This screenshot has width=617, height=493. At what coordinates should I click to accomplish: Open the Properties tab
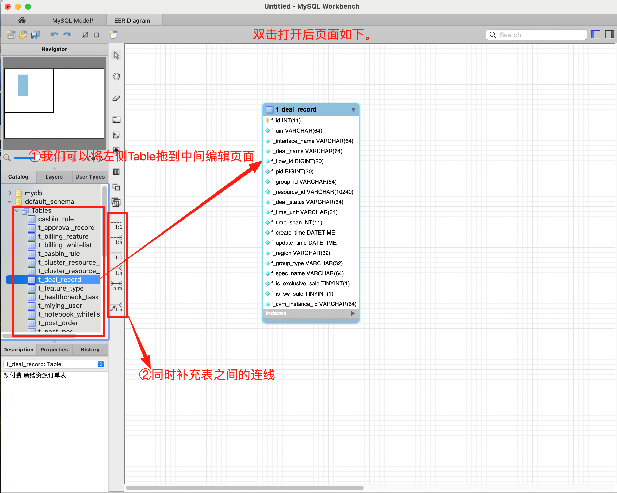[54, 350]
